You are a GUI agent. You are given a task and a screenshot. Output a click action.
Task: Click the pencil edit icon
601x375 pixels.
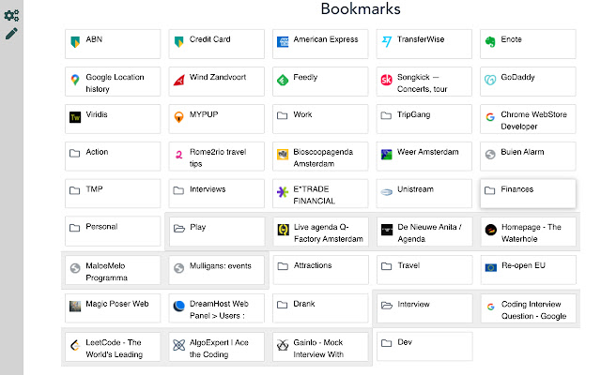click(x=11, y=34)
